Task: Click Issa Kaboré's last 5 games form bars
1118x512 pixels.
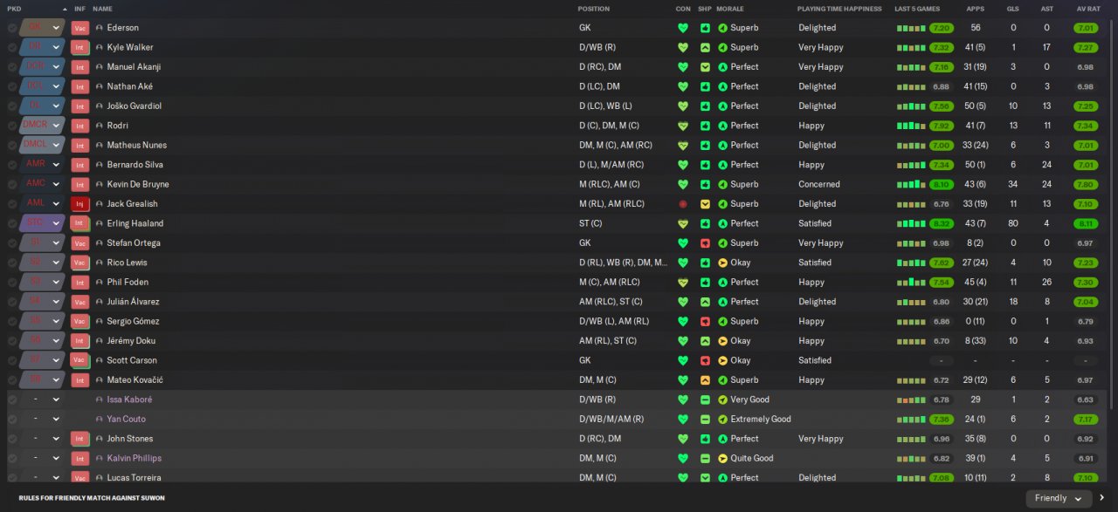Action: click(x=911, y=399)
